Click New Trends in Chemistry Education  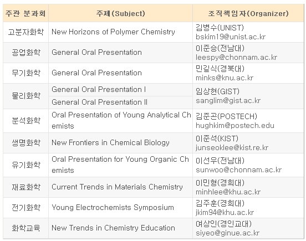tap(113, 228)
